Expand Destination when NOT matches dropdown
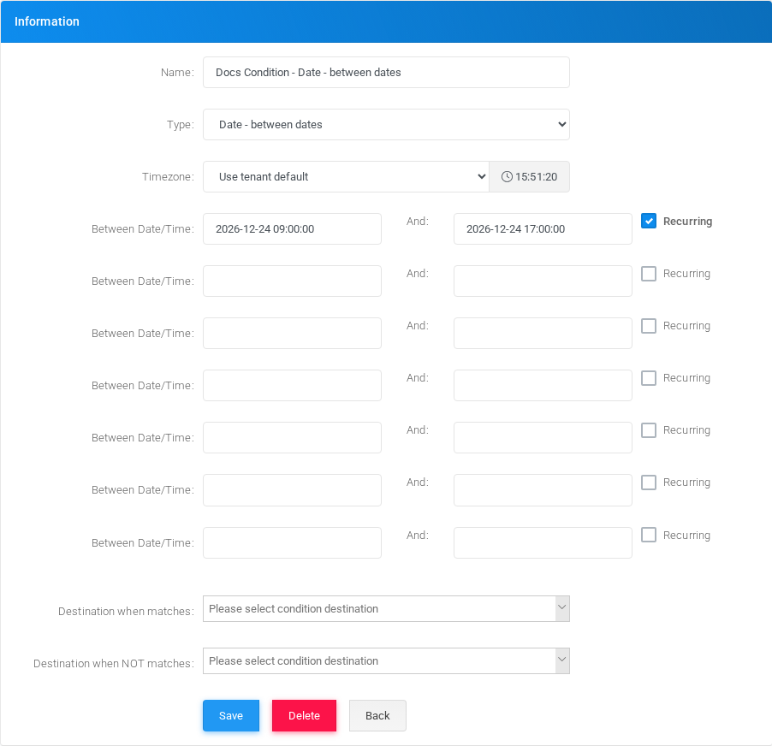This screenshot has width=772, height=746. [x=386, y=660]
